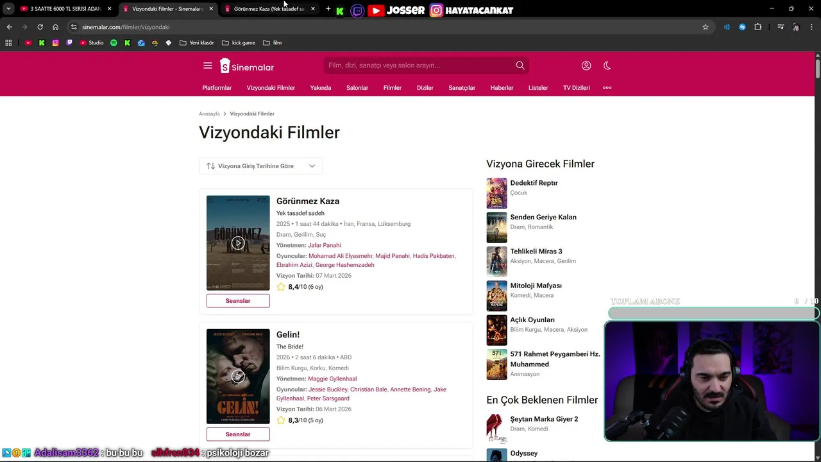
Task: Open the YouTube Studio bookmark
Action: [x=92, y=43]
